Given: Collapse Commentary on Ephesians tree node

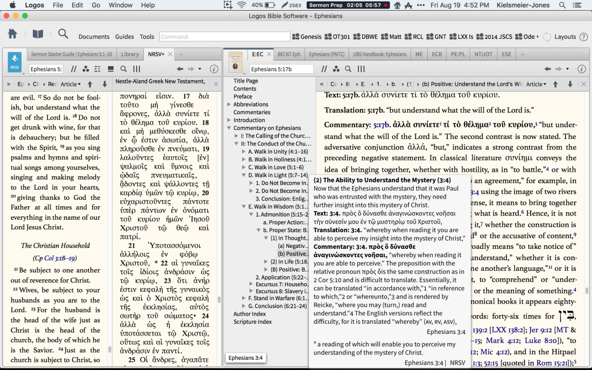Looking at the screenshot, I should [x=229, y=128].
